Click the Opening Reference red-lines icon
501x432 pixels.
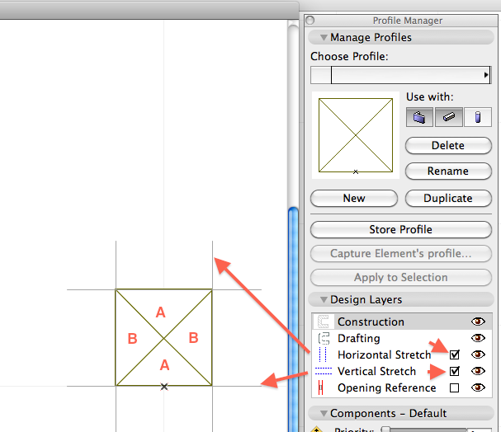(321, 387)
